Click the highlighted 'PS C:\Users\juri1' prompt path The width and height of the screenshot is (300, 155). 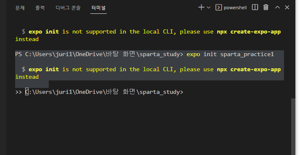tap(44, 54)
